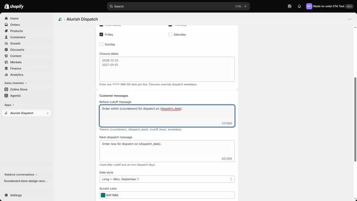Click the Products tag icon
357x201 pixels.
(x=6, y=31)
